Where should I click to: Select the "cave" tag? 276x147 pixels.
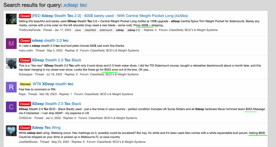tap(78, 30)
